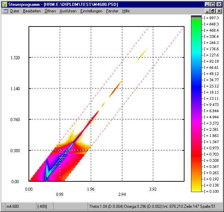Click the color scale label I = 338.4
The width and height of the screenshot is (224, 212).
click(x=211, y=36)
